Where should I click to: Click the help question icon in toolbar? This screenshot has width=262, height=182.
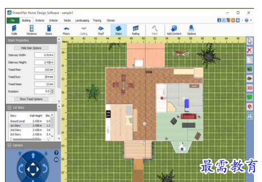[246, 21]
